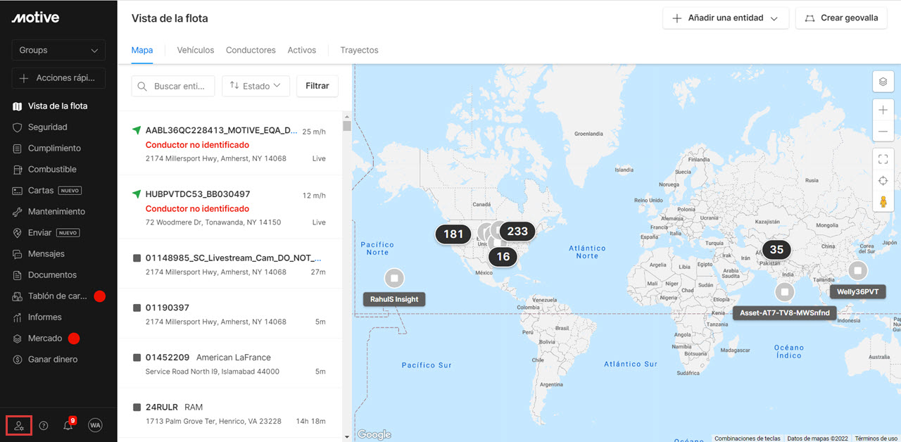
Task: Open Seguridad in the sidebar
Action: coord(47,127)
